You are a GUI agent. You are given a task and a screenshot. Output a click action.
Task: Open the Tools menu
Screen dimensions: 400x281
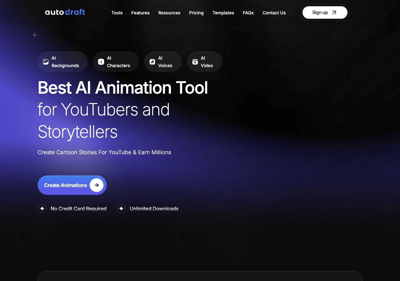117,13
